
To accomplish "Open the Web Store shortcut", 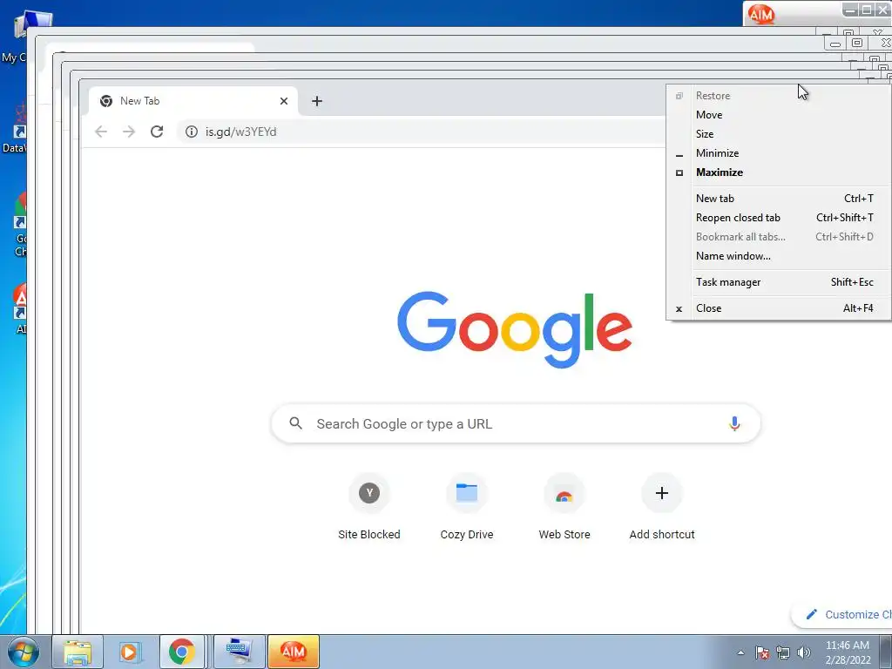I will 564,506.
